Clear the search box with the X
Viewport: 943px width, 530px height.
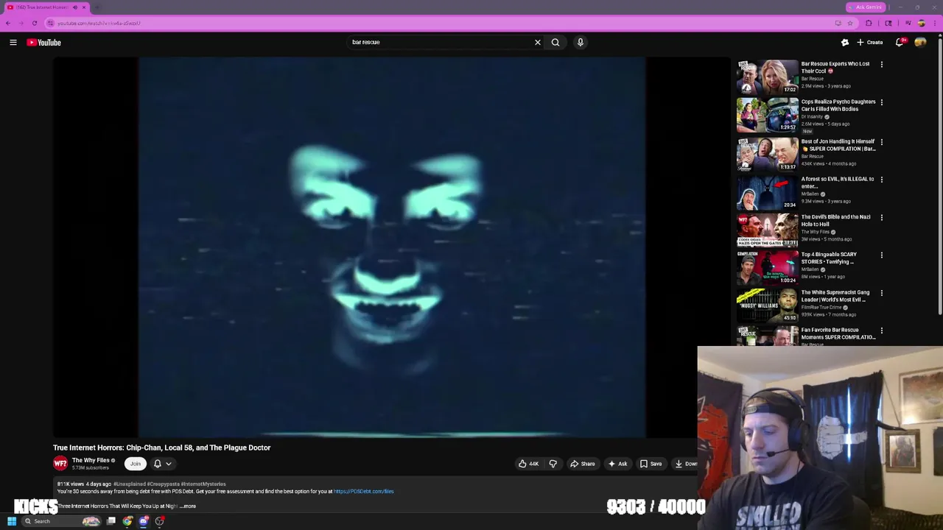click(x=538, y=43)
